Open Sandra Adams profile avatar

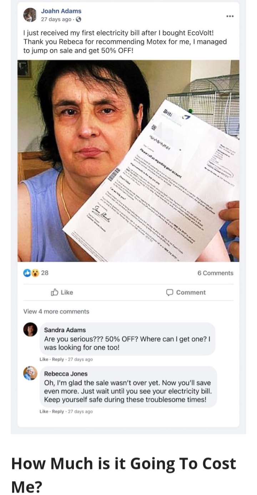[30, 329]
